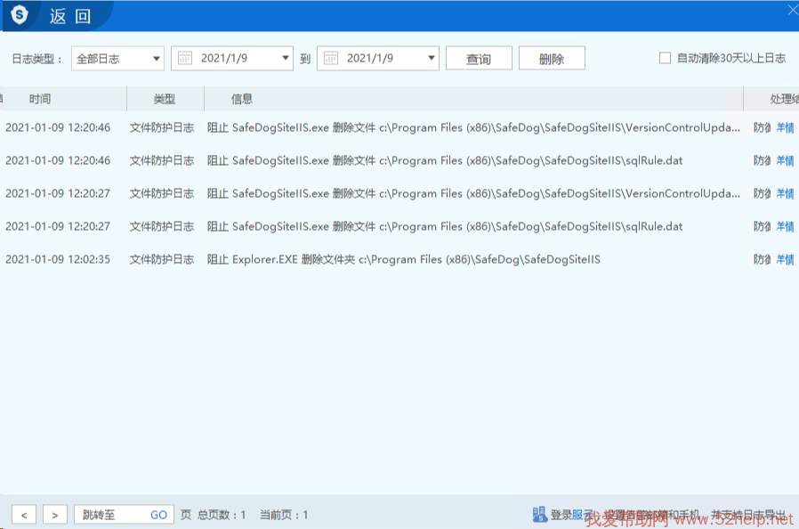Open 详情 link for first log entry
Screen dimensions: 799x529
pyautogui.click(x=785, y=127)
